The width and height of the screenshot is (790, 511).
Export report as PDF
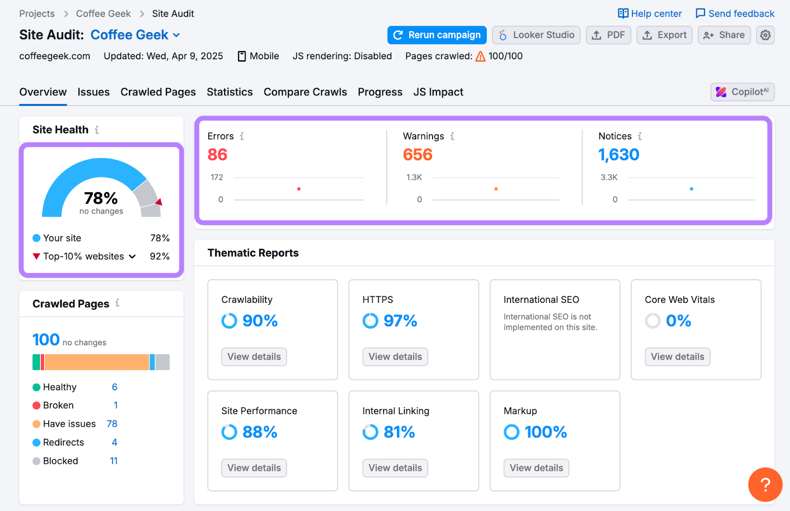click(608, 35)
